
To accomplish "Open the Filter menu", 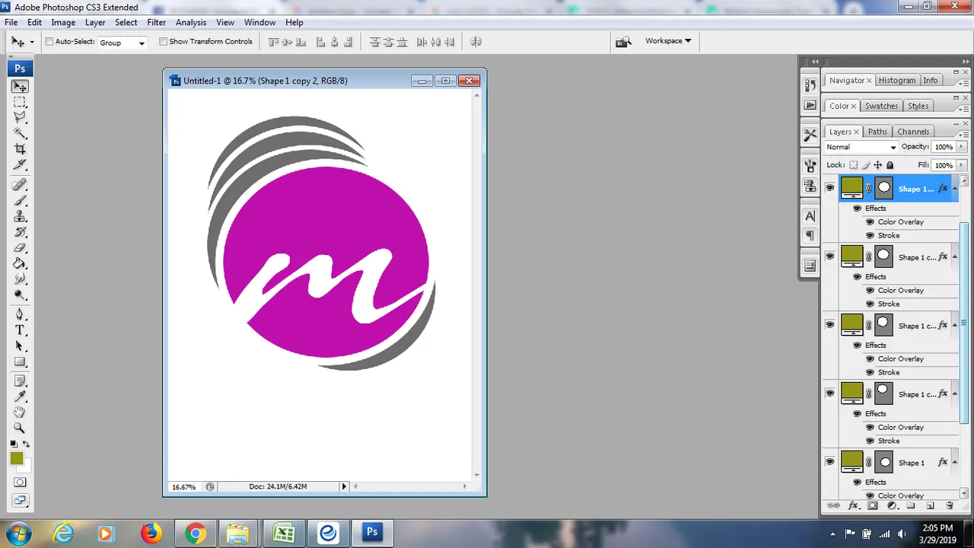I will [x=156, y=23].
